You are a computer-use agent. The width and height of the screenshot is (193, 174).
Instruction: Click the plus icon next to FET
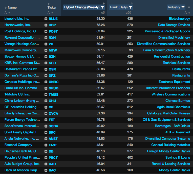(46, 120)
